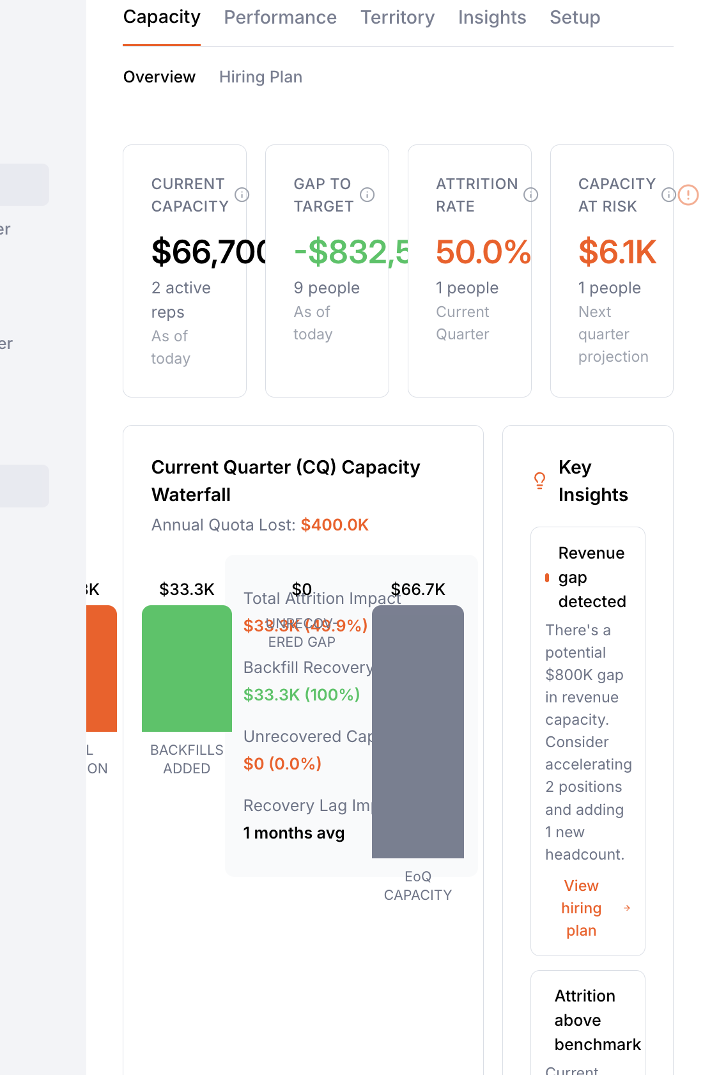Go to the Insights tab
Viewport: 703px width, 1075px height.
tap(491, 17)
